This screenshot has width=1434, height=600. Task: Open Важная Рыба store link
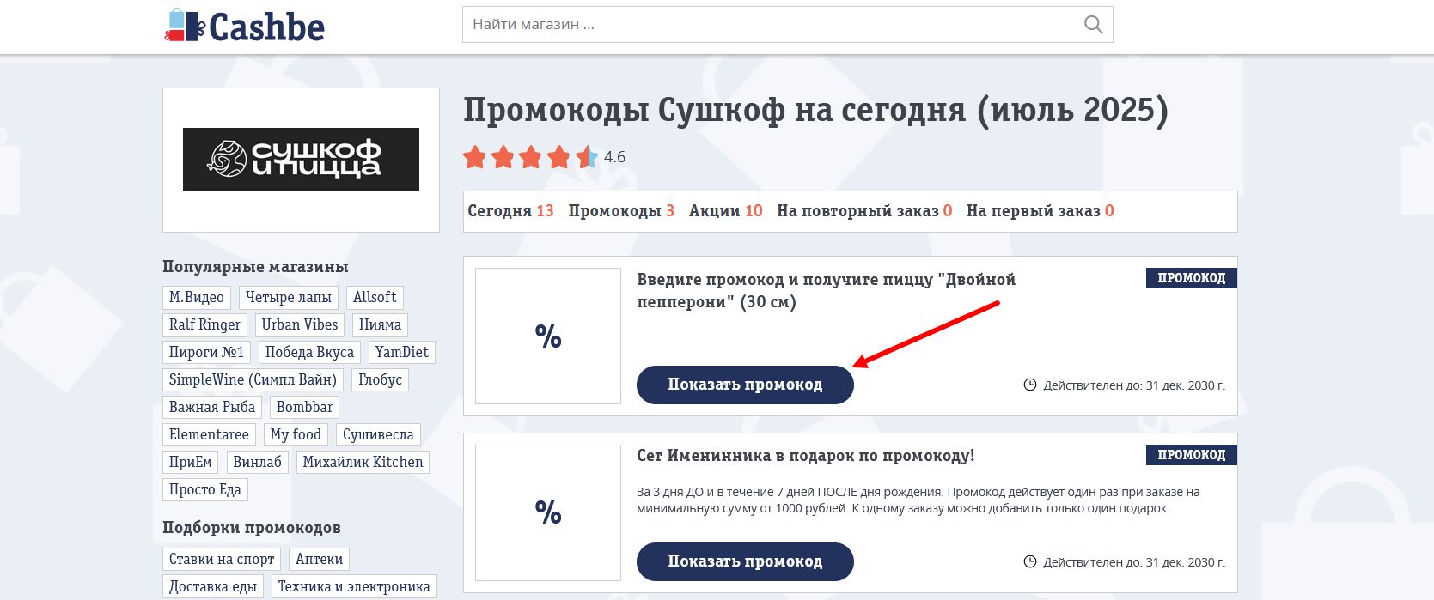tap(212, 407)
